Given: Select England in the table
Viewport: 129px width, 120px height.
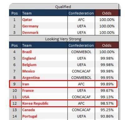Looking at the screenshot, I should (x=29, y=58).
